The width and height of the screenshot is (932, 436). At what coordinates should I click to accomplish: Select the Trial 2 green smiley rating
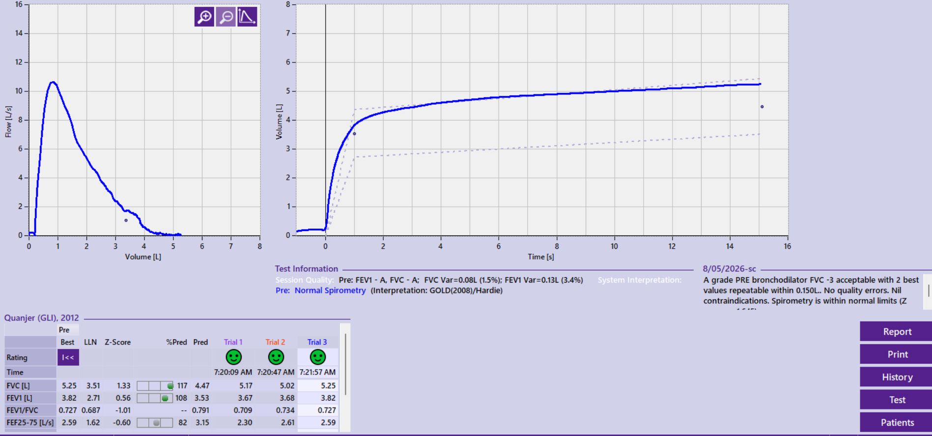(276, 357)
